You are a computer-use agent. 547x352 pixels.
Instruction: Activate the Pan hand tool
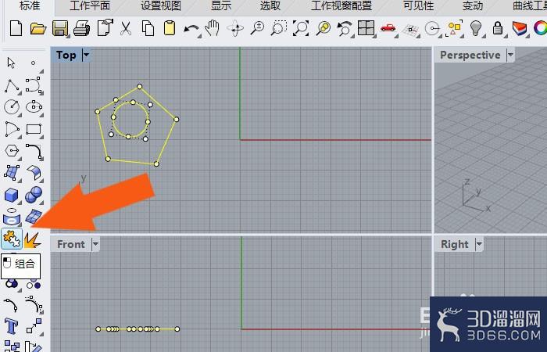pyautogui.click(x=212, y=28)
